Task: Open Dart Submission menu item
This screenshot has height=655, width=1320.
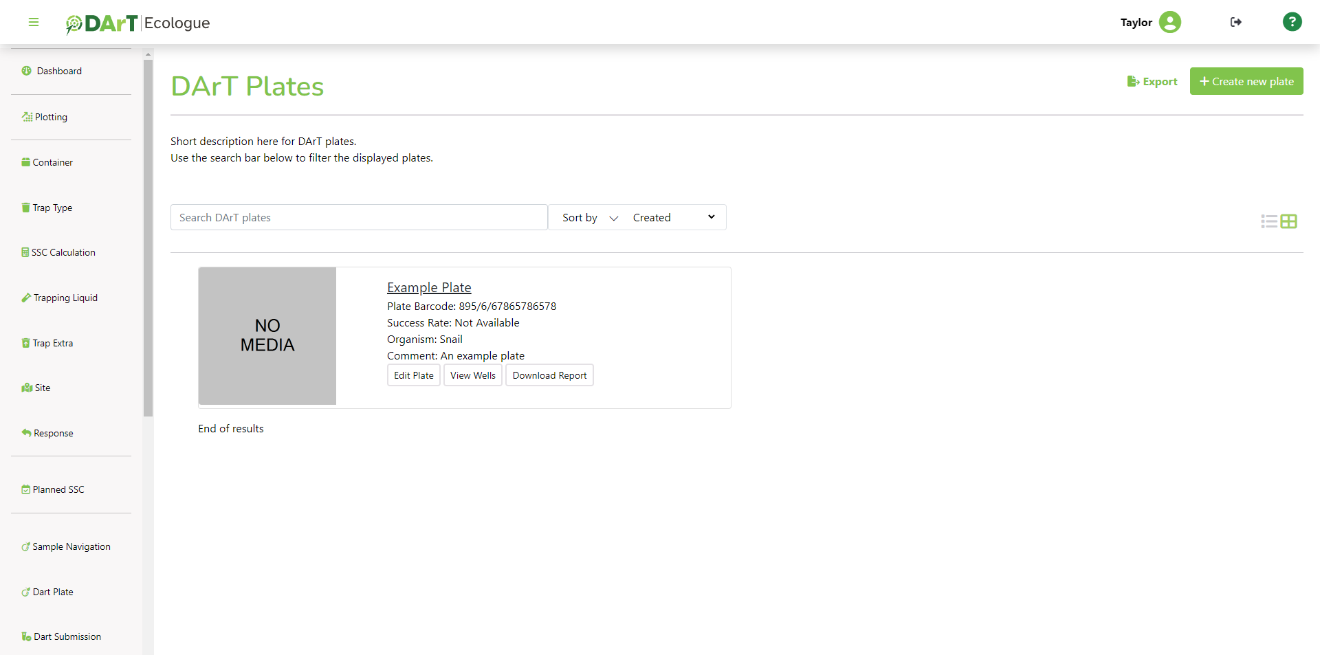Action: tap(67, 636)
